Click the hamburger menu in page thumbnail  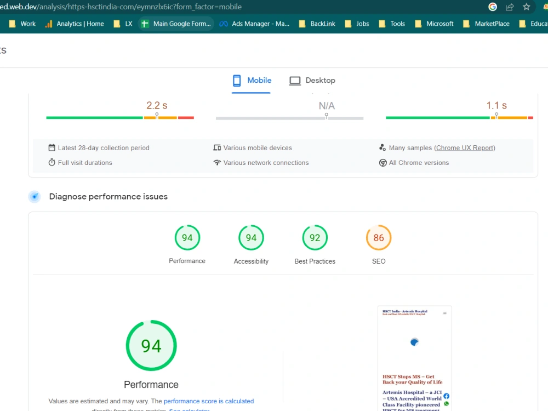(444, 313)
